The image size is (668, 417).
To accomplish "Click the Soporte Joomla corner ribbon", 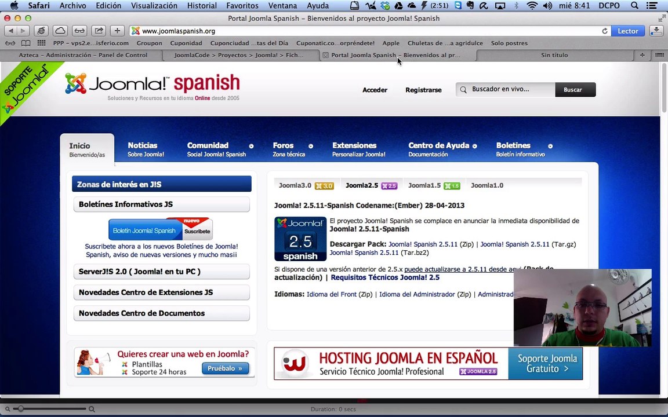I will pos(25,89).
